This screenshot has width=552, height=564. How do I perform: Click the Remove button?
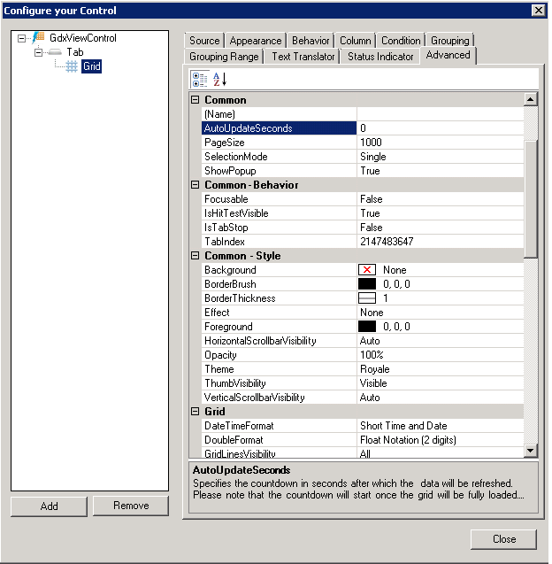131,506
